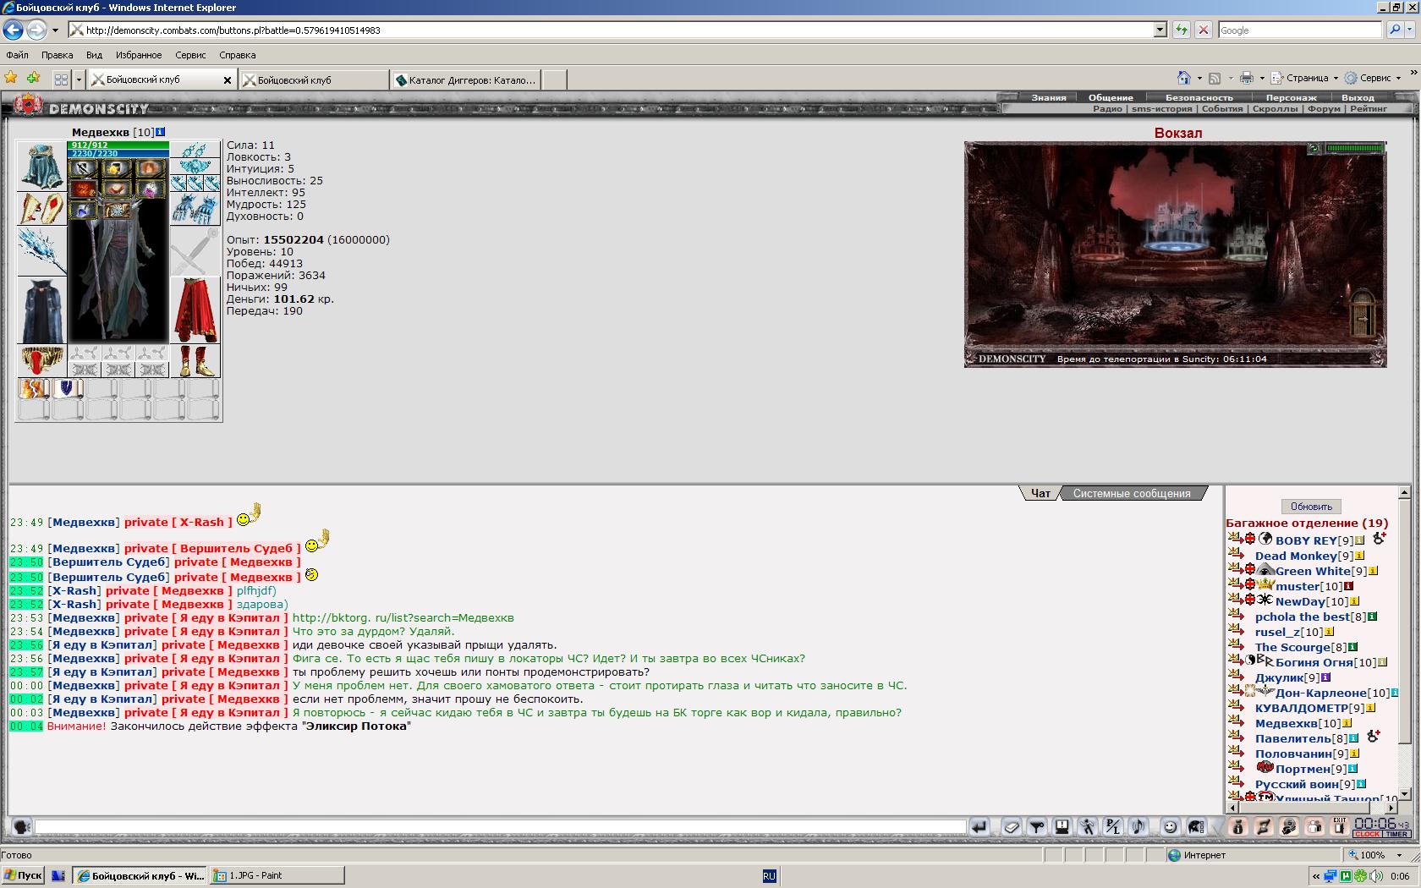Click the blue emblem scroll slot
Image resolution: width=1421 pixels, height=888 pixels.
coord(68,389)
